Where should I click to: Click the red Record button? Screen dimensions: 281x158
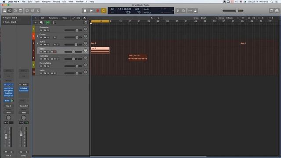pos(97,11)
